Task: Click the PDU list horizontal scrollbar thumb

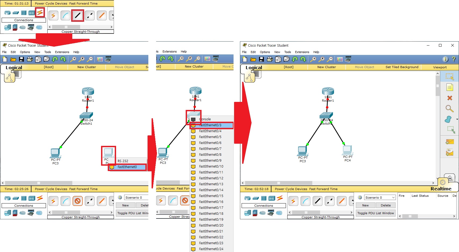Action: tap(410, 216)
